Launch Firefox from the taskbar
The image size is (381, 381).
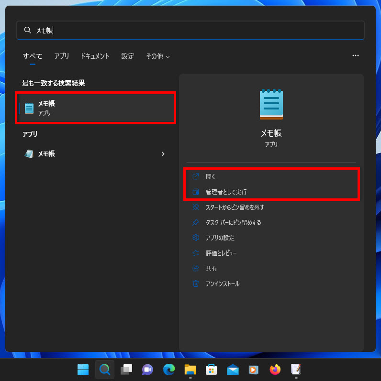tap(275, 370)
